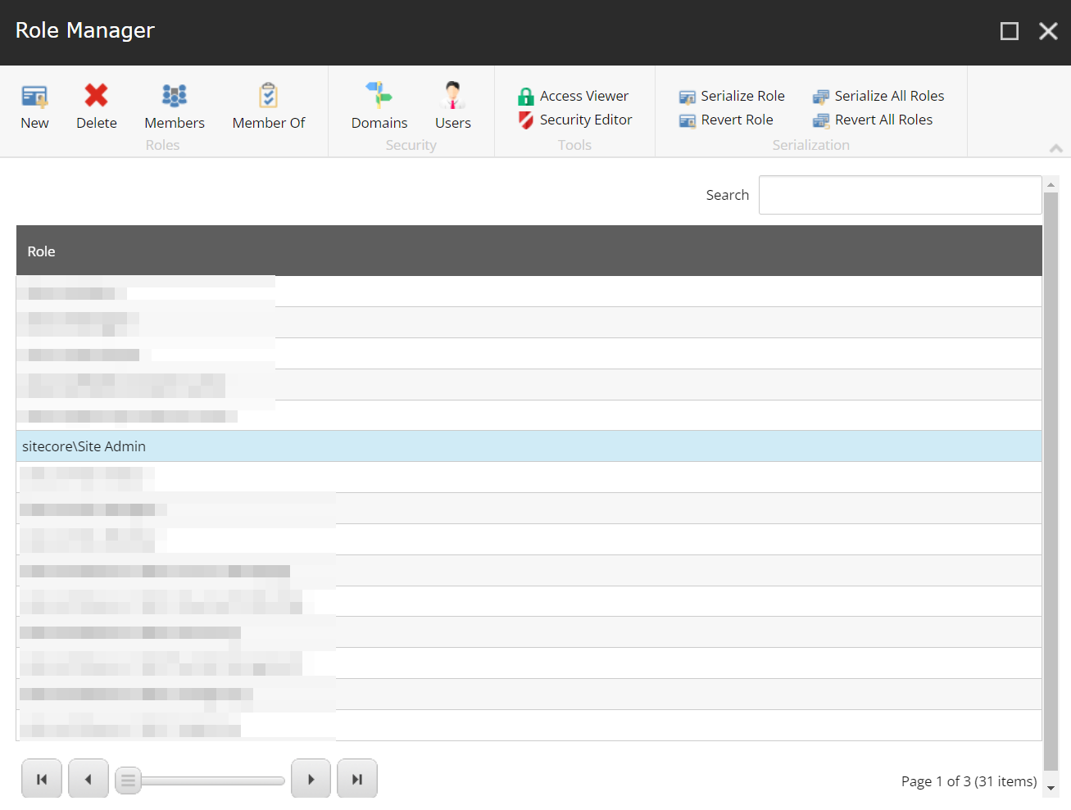Delete the selected role
Viewport: 1071px width, 810px height.
pyautogui.click(x=96, y=106)
